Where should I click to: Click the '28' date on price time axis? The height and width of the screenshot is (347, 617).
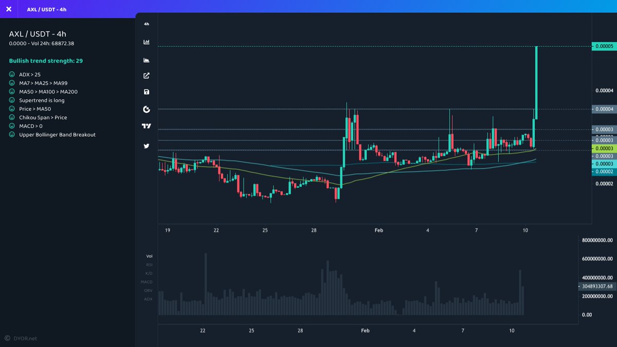point(314,230)
